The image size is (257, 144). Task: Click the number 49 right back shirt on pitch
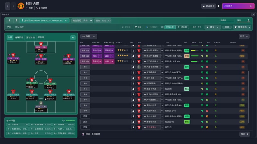pyautogui.click(x=69, y=92)
